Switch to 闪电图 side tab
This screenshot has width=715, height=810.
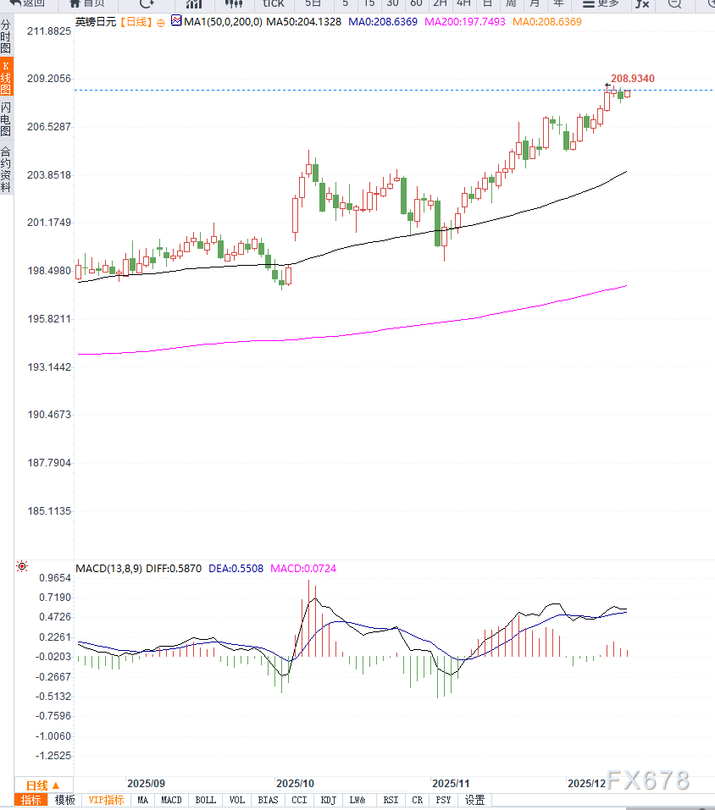6,119
